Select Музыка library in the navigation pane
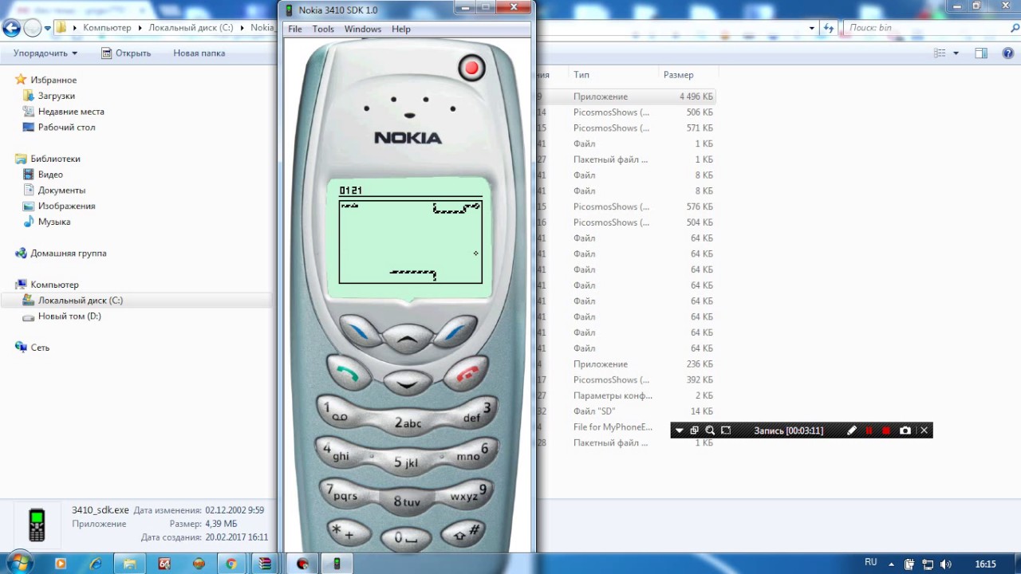This screenshot has height=574, width=1021. coord(54,222)
